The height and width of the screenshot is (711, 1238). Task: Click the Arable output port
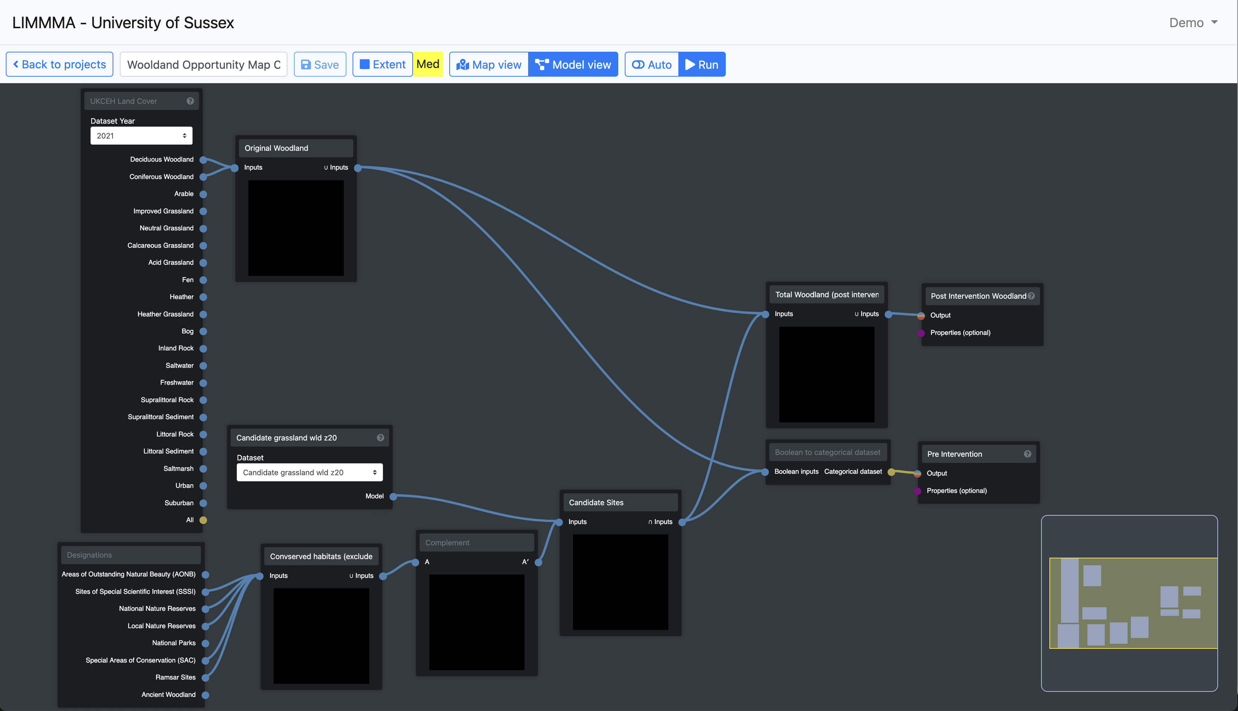(203, 194)
